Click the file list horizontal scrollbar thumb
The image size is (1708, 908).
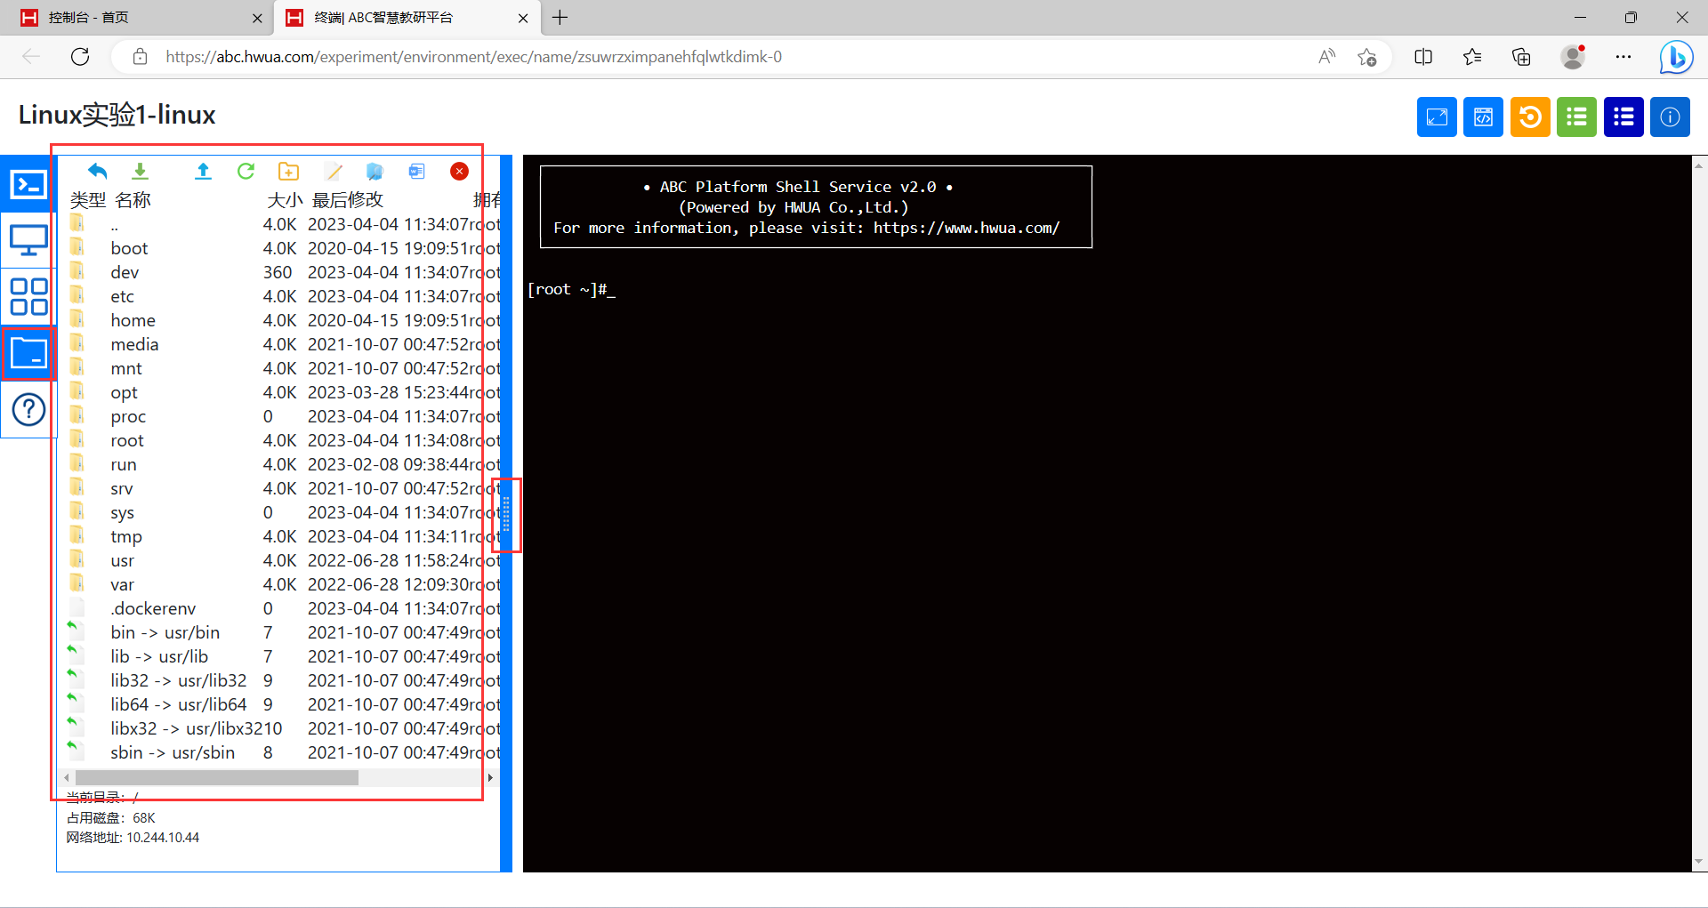216,777
